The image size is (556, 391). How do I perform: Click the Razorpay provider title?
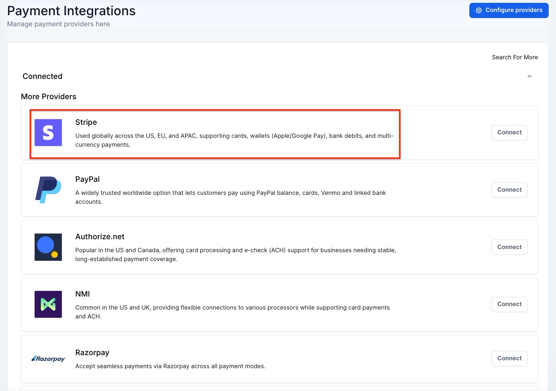pos(92,353)
